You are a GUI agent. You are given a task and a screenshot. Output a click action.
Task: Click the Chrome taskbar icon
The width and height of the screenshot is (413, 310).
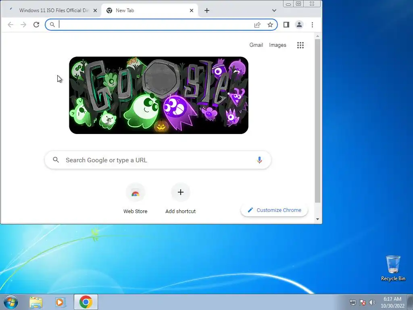(x=86, y=302)
